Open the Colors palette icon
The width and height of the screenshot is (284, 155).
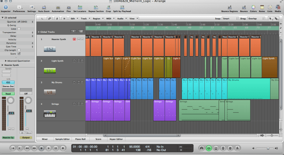tap(253, 7)
